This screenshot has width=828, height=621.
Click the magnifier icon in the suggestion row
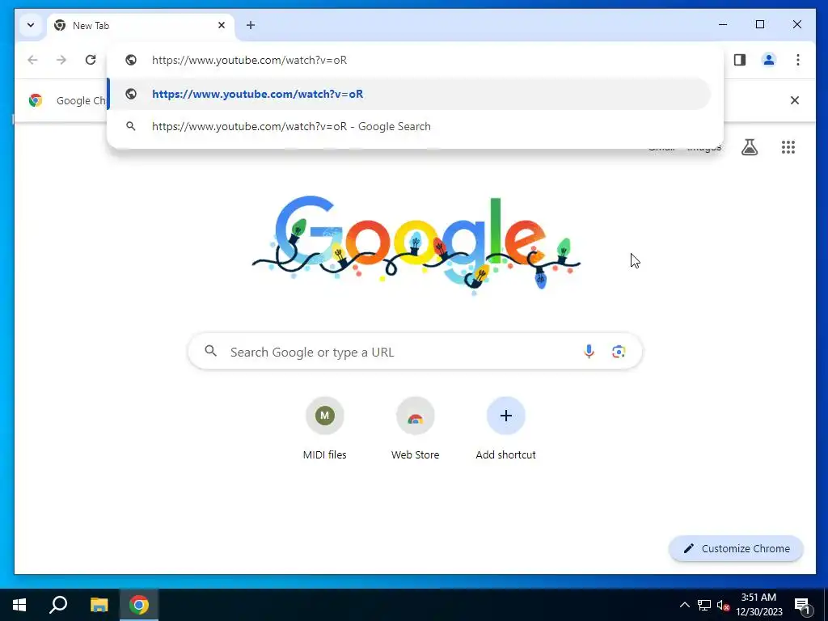pos(130,126)
